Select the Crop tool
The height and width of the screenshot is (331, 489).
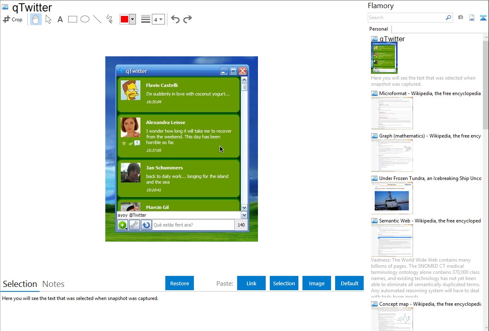pyautogui.click(x=13, y=19)
